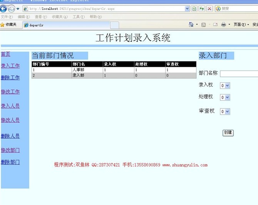Click the printer icon
Viewport: 258px width, 205px height.
(x=223, y=25)
